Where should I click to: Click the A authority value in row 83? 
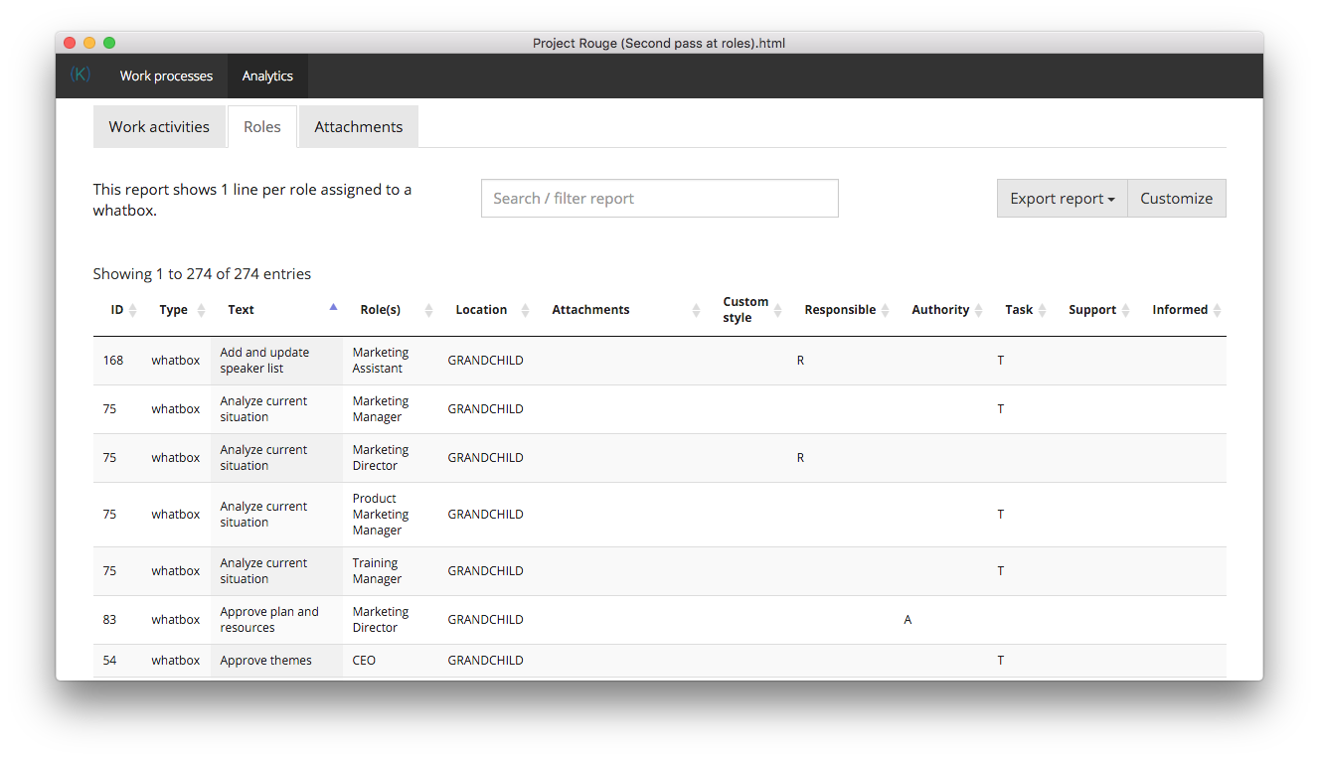tap(907, 620)
